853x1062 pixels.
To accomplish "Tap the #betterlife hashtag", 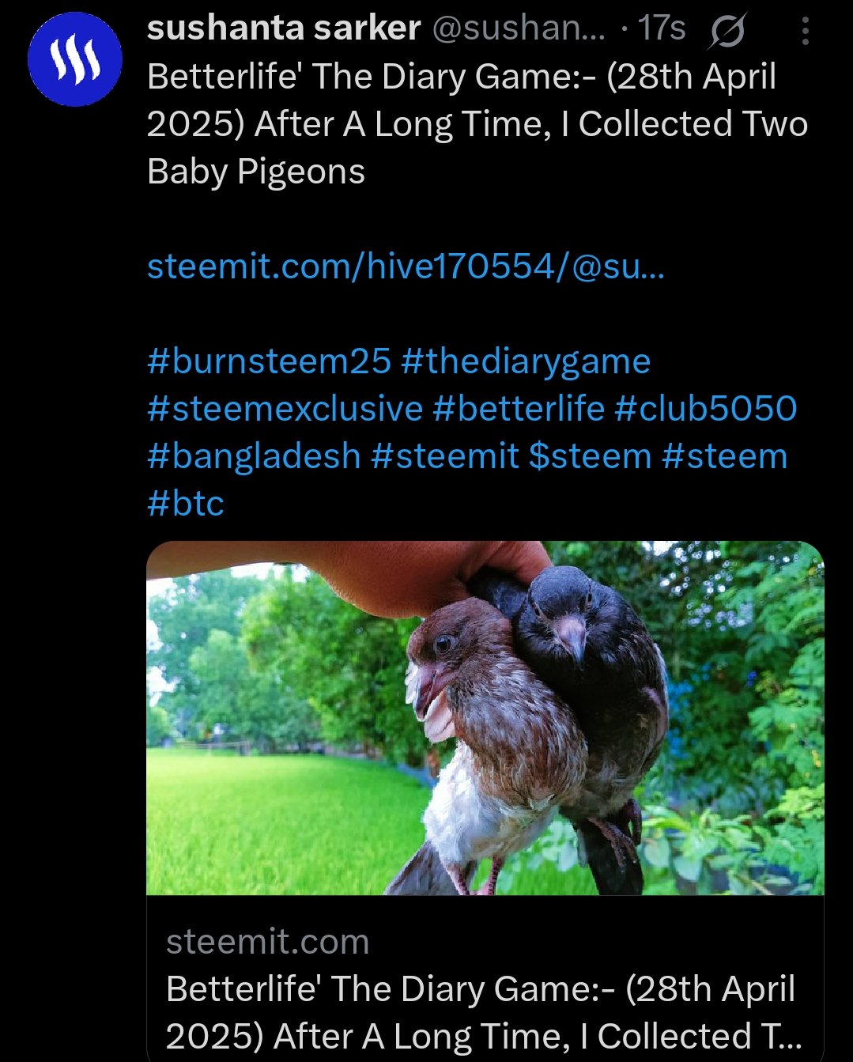I will coord(519,409).
